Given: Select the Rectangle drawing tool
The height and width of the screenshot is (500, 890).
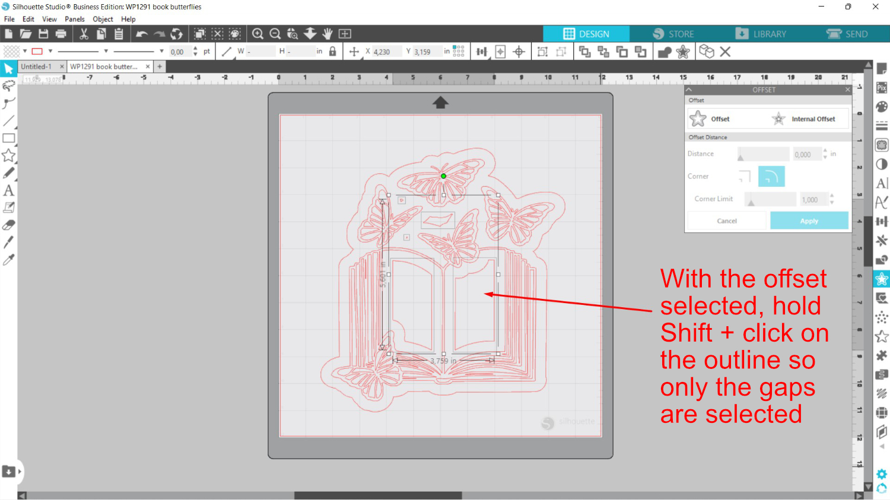Looking at the screenshot, I should pyautogui.click(x=8, y=138).
